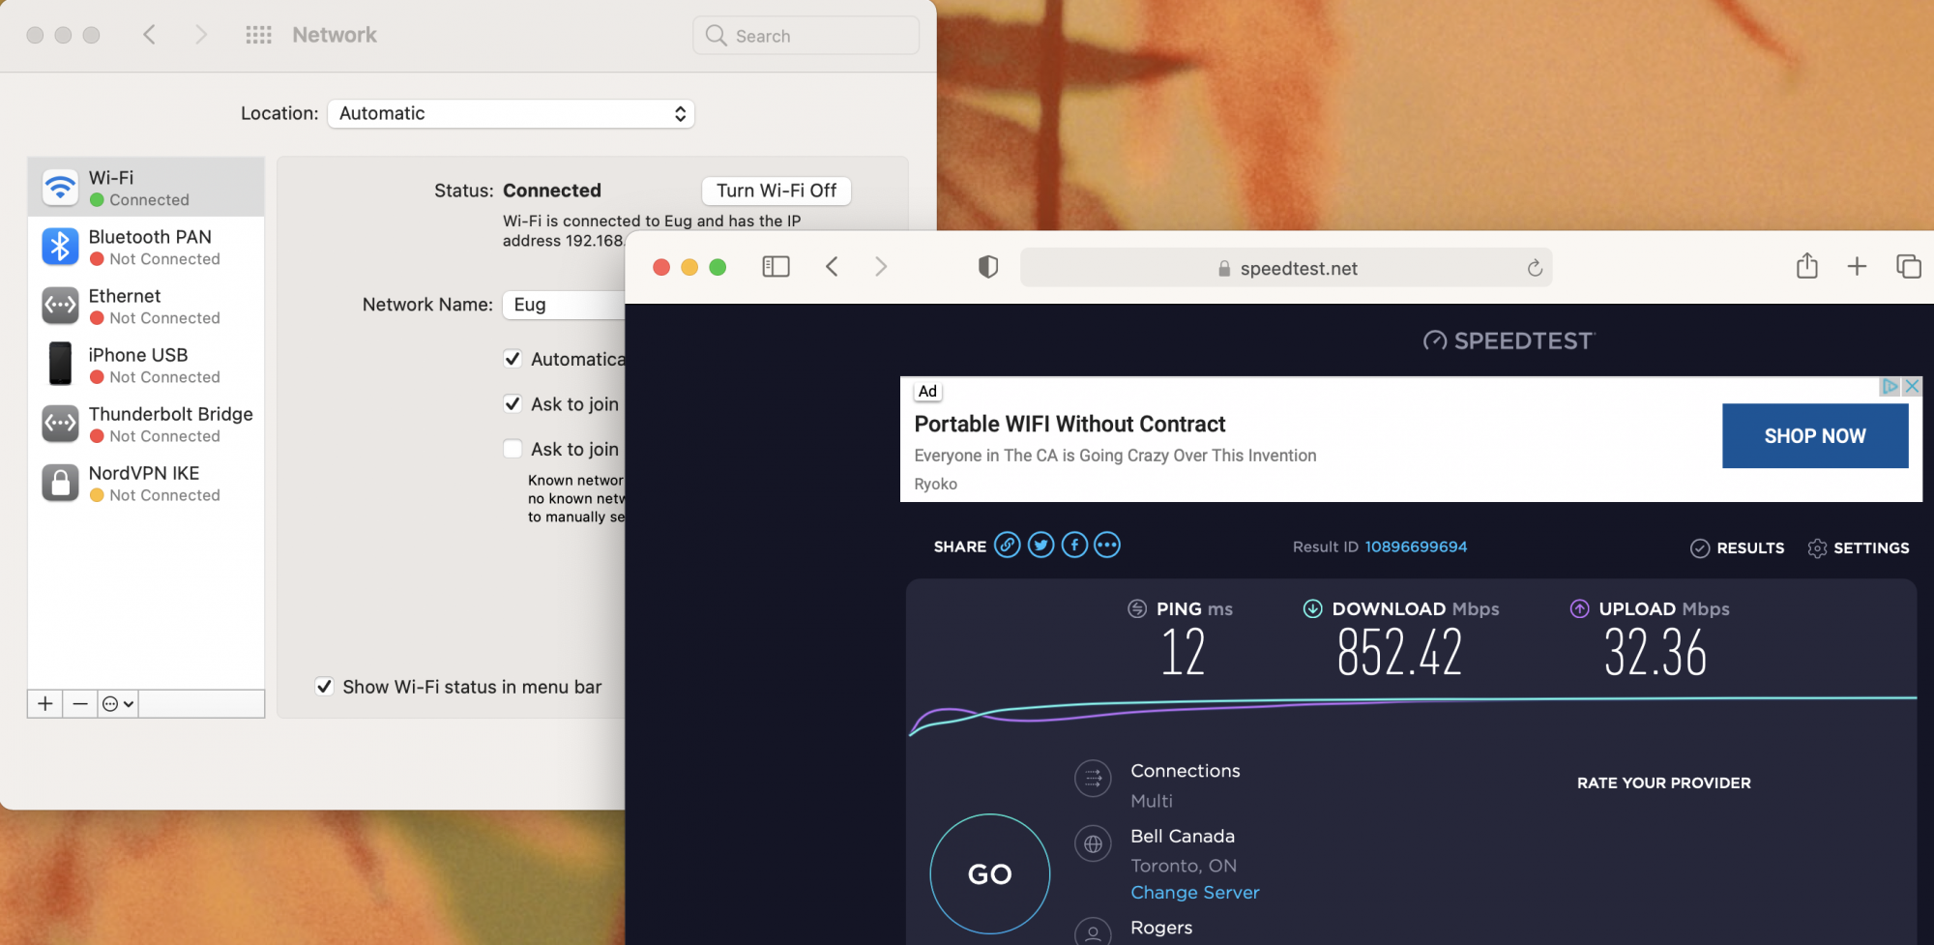Screen dimensions: 1934x945
Task: Share result on Facebook
Action: click(x=1074, y=546)
